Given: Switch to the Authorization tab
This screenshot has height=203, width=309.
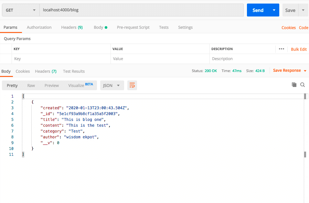Looking at the screenshot, I should click(39, 27).
